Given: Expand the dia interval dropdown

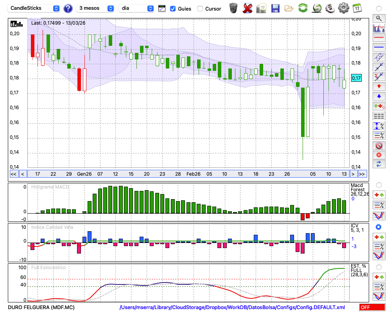Looking at the screenshot, I should pos(137,8).
